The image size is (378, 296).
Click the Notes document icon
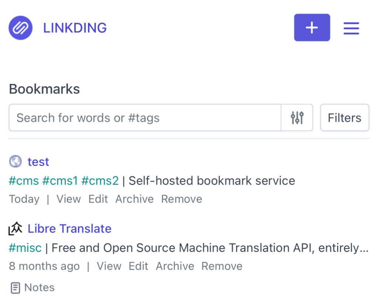click(x=15, y=288)
